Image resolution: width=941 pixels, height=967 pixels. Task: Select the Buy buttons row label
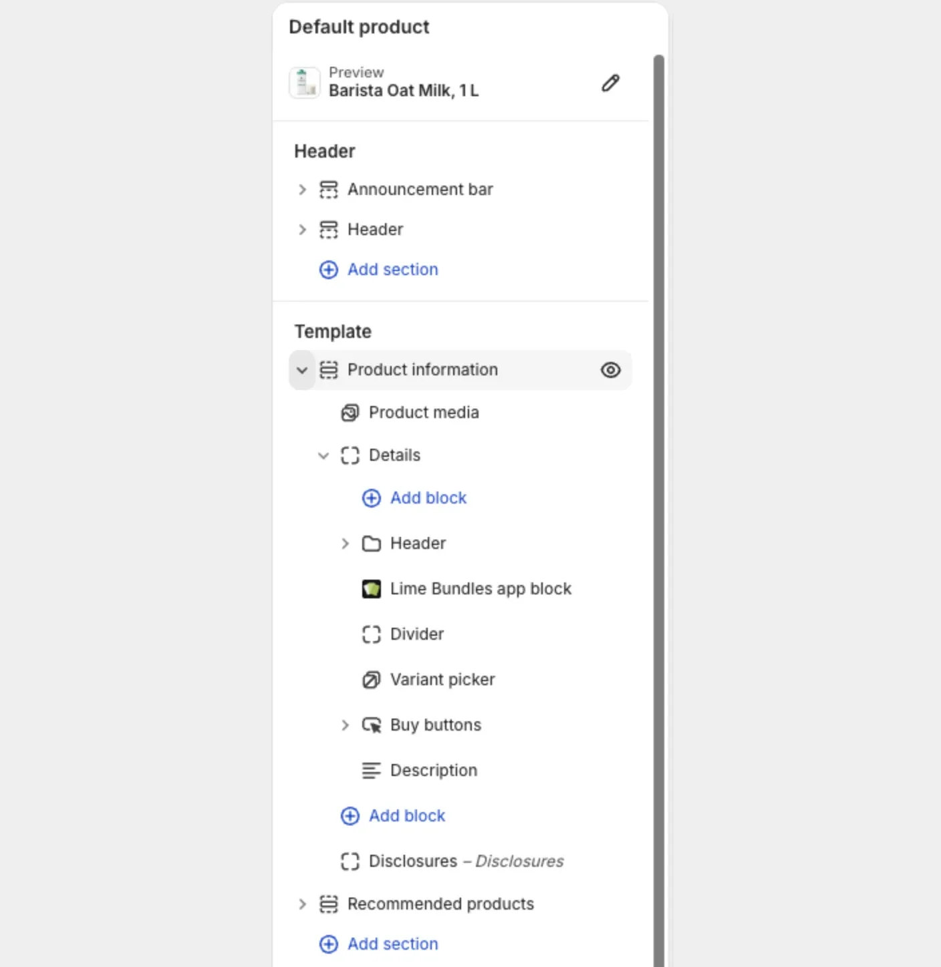(436, 725)
